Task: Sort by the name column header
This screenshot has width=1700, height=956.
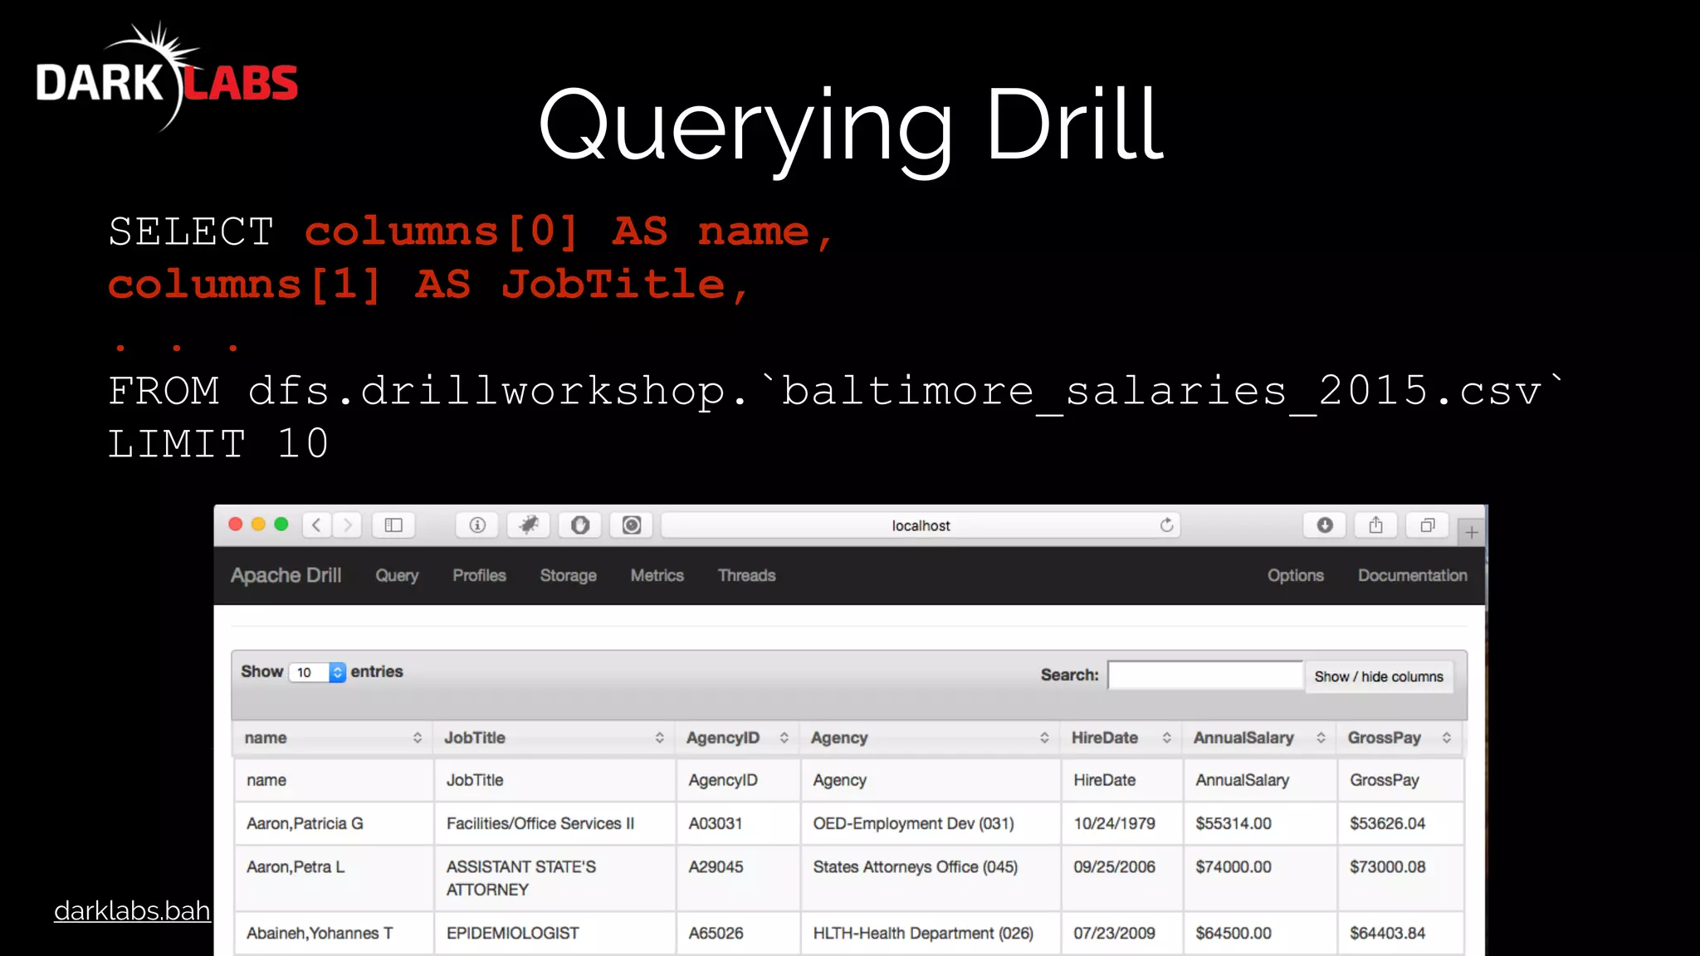Action: tap(333, 738)
